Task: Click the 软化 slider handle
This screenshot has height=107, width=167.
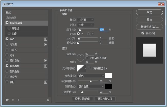Action: 78,43
